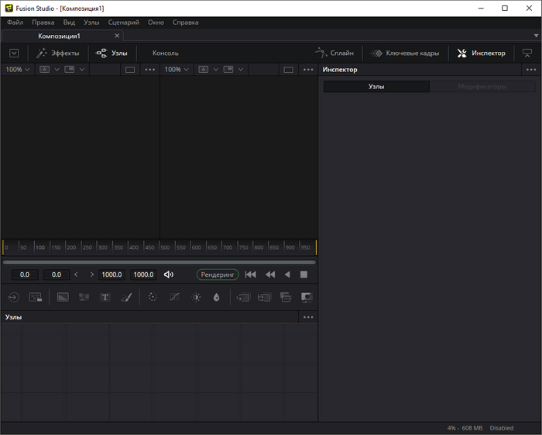Viewport: 542px width, 435px height.
Task: Add a Blur droplet node
Action: pyautogui.click(x=216, y=297)
